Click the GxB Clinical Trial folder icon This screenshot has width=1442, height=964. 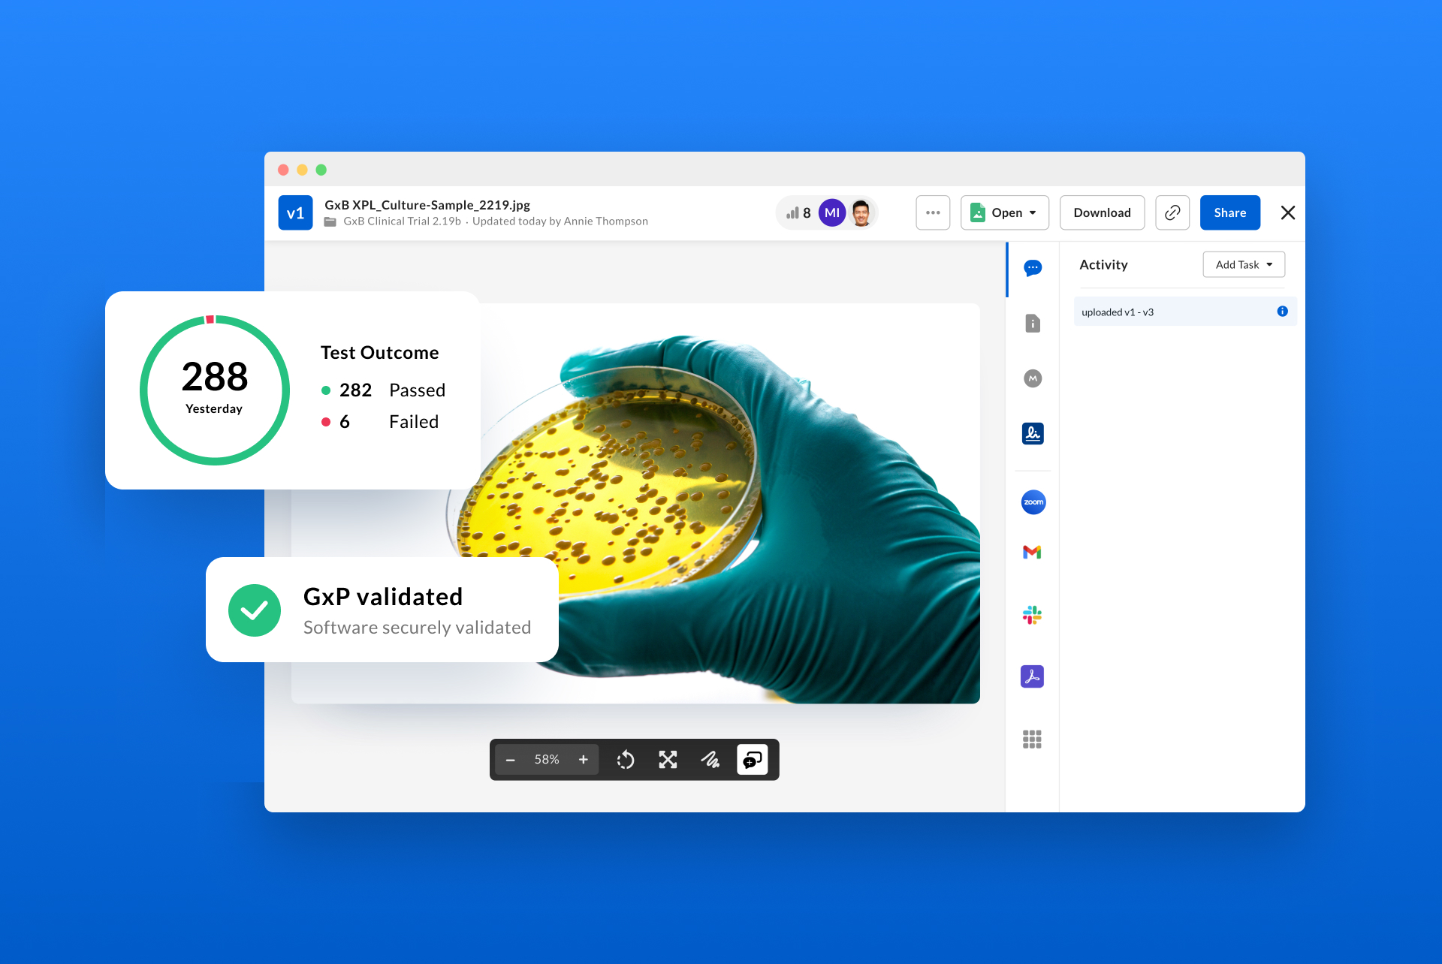[330, 221]
